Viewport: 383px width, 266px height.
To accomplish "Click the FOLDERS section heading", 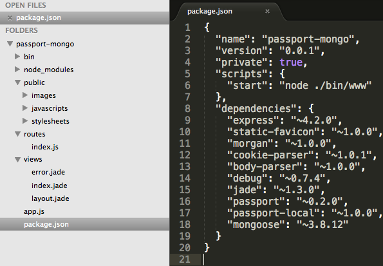I will (x=21, y=30).
